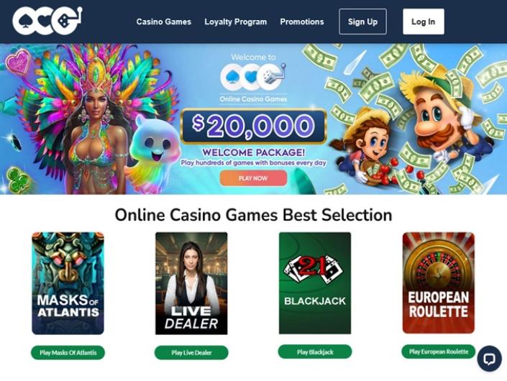Click the green clover icon in the banner
Screen dimensions: 507x381
tap(19, 180)
